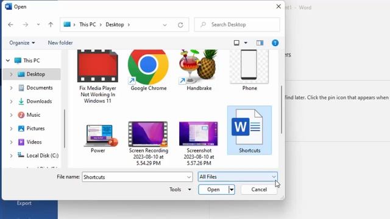Click the Search Desktop field
The height and width of the screenshot is (219, 390).
237,24
